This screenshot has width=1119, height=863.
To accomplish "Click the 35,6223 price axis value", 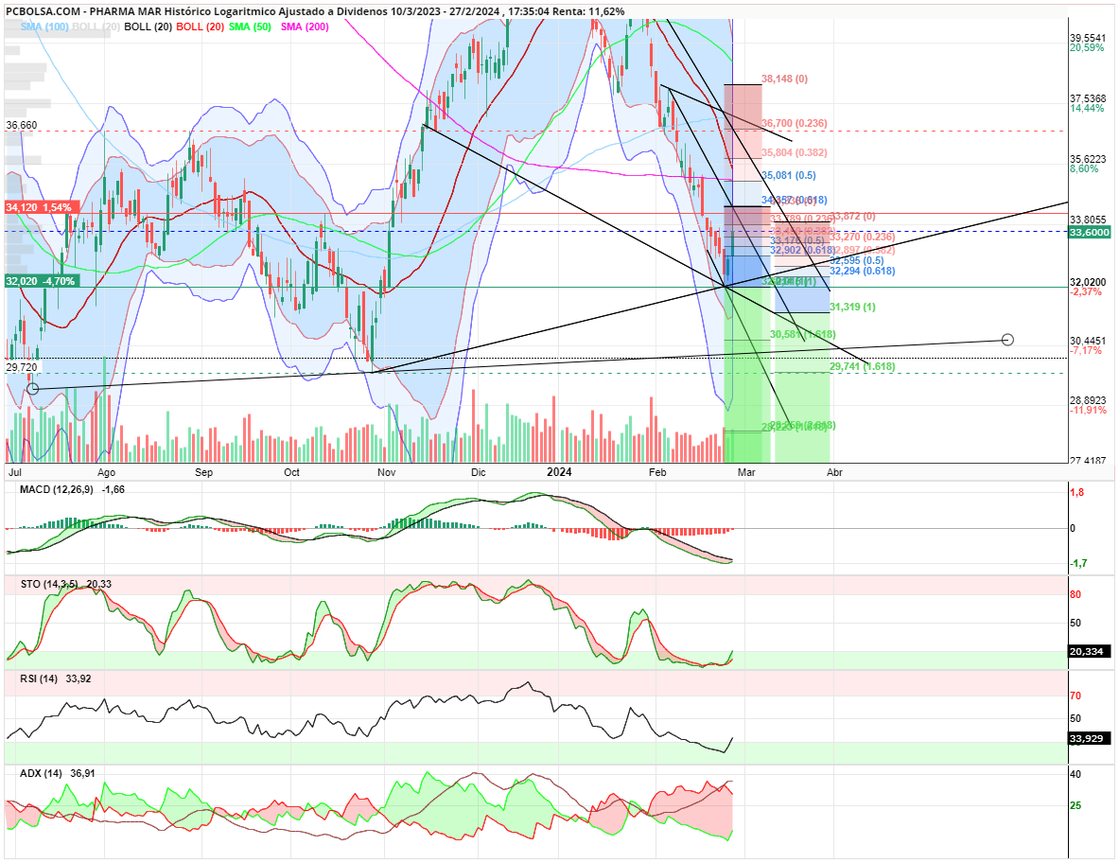I will coord(1089,159).
